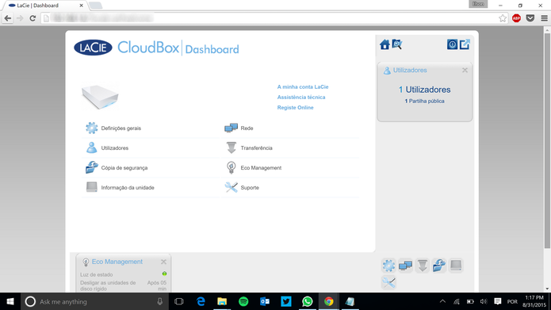Open the Rede network icon
551x310 pixels.
click(231, 128)
